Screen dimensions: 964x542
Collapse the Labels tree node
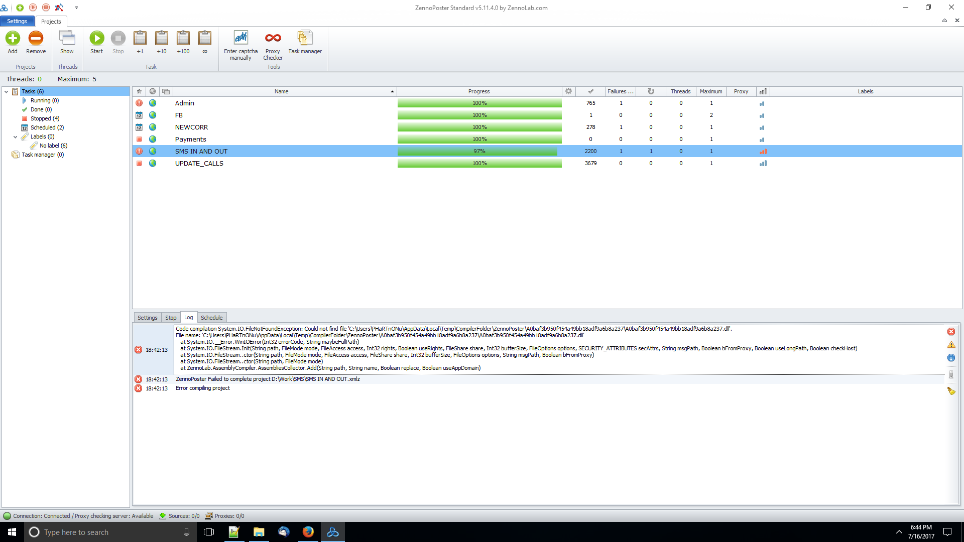[x=16, y=137]
